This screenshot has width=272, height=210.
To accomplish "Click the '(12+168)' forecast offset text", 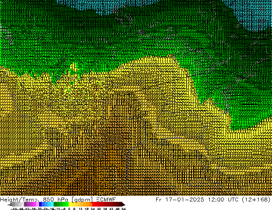I will pyautogui.click(x=256, y=200).
